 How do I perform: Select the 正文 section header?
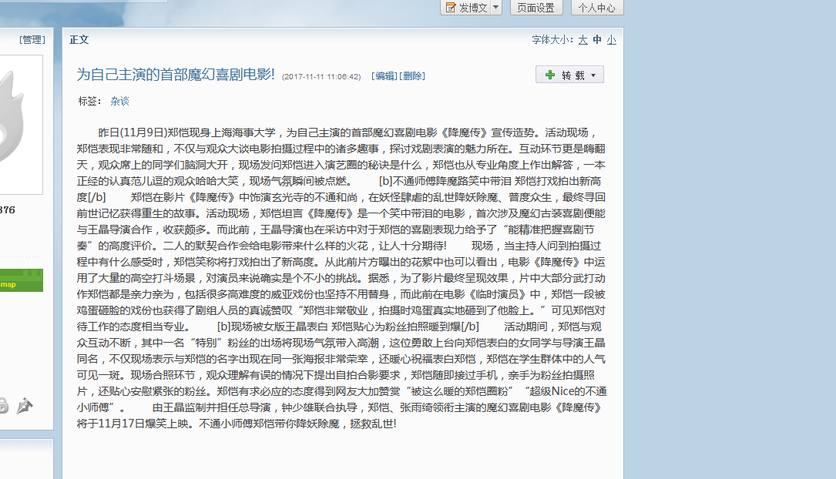click(79, 40)
